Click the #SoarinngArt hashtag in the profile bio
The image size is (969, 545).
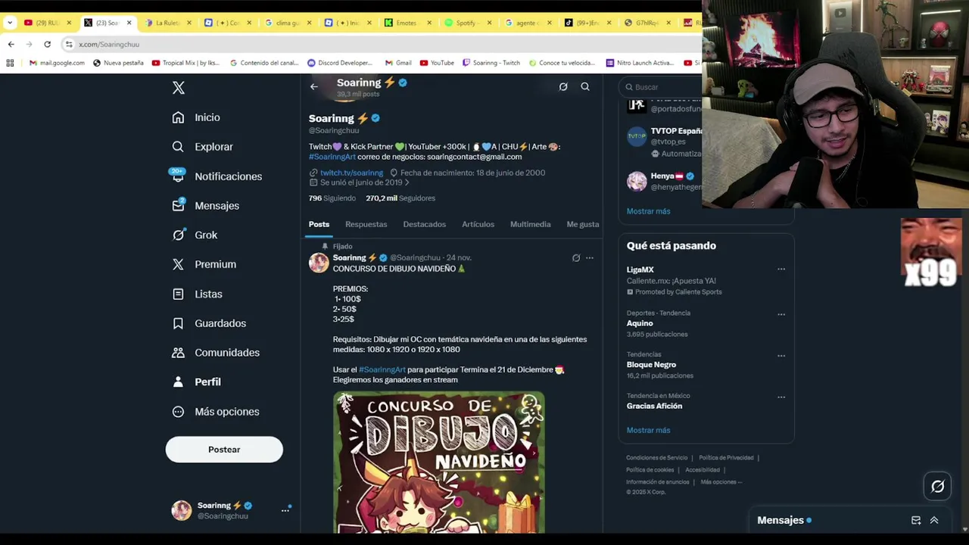[x=332, y=157]
